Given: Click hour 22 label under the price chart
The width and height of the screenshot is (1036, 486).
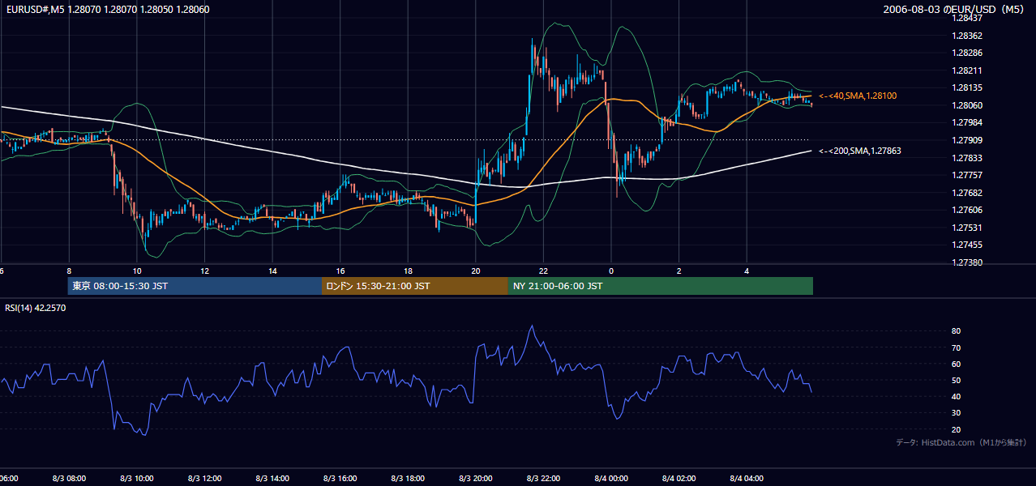Looking at the screenshot, I should coord(543,271).
